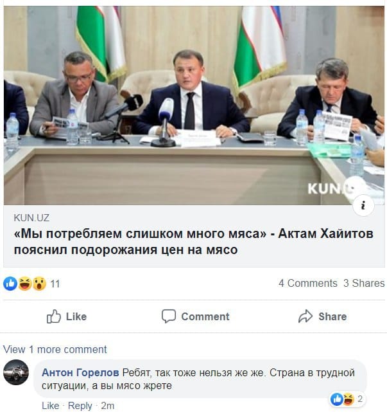Click the Haha reaction icon on the comment

348,399
